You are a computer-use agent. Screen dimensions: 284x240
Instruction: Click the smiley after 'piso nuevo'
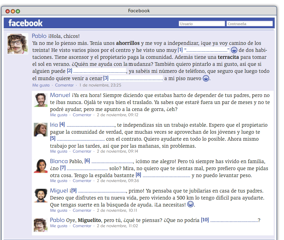click(206, 78)
